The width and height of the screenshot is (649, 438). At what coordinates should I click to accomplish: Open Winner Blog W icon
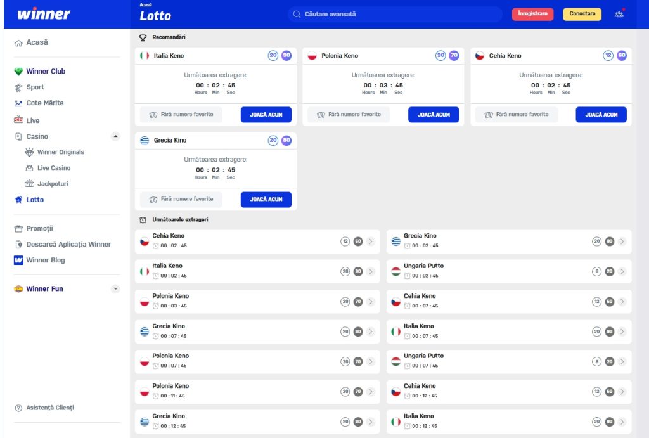tap(18, 260)
